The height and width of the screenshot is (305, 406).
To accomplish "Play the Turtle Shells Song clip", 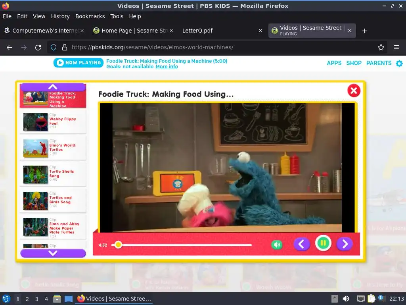I will 53,174.
